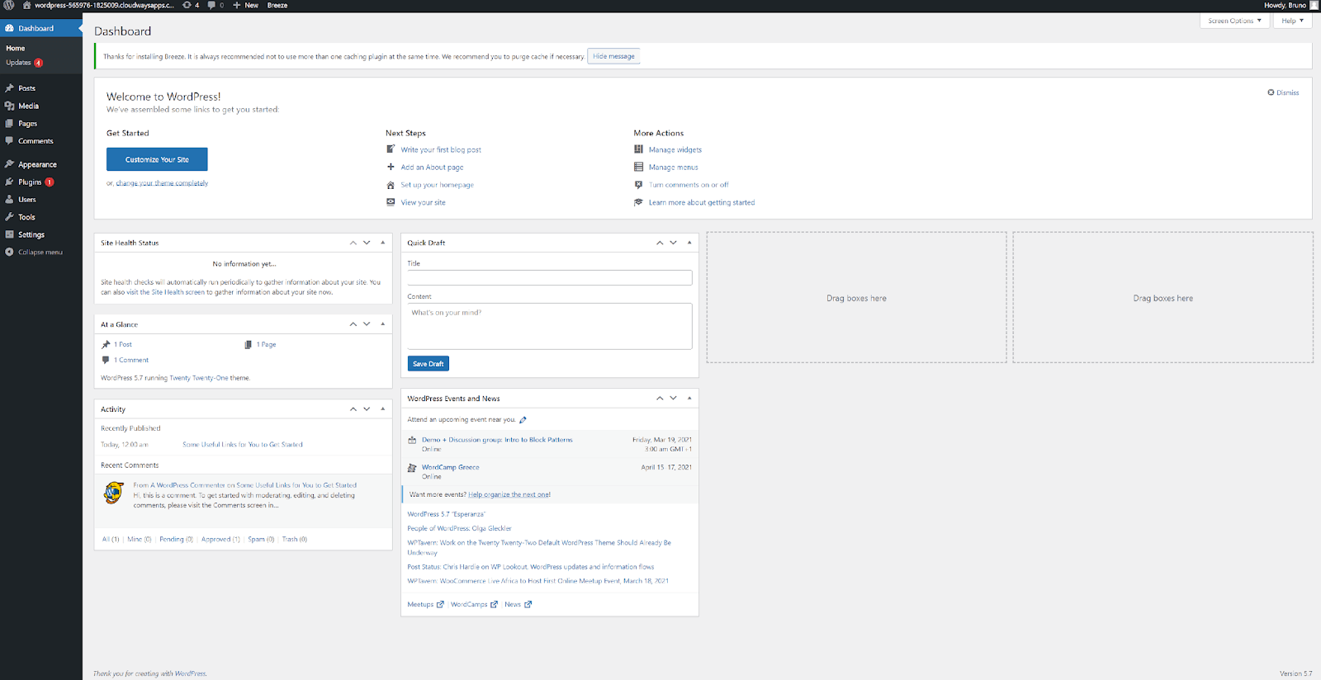Open Plugins from the sidebar menu

[x=30, y=182]
